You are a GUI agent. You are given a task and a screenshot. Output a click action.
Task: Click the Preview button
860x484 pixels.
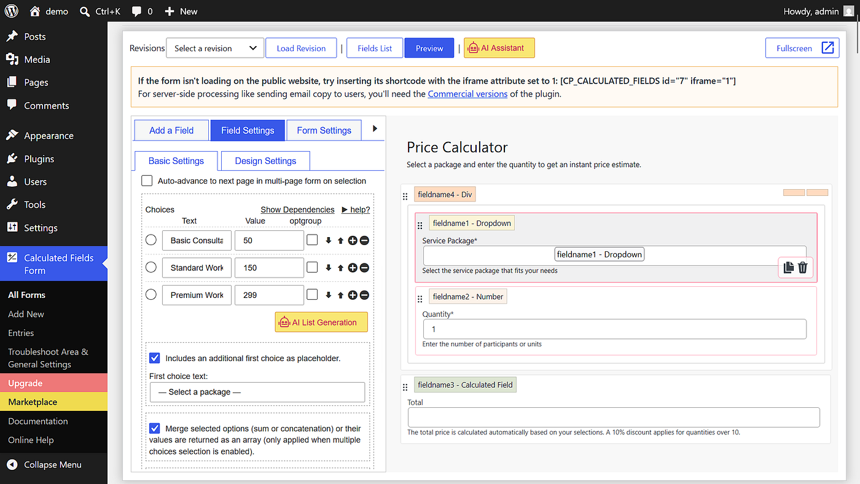click(x=429, y=48)
